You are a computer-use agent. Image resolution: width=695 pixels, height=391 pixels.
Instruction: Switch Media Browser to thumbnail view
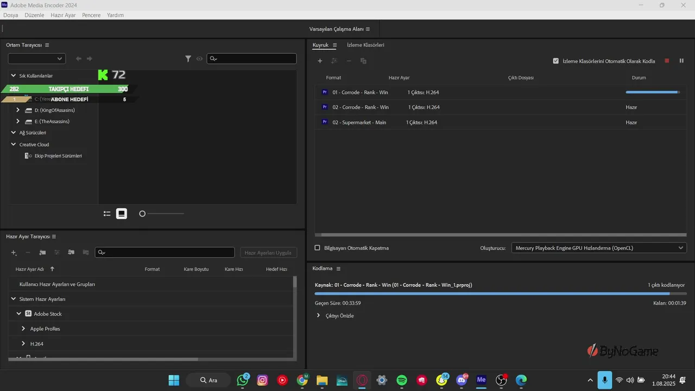(122, 214)
